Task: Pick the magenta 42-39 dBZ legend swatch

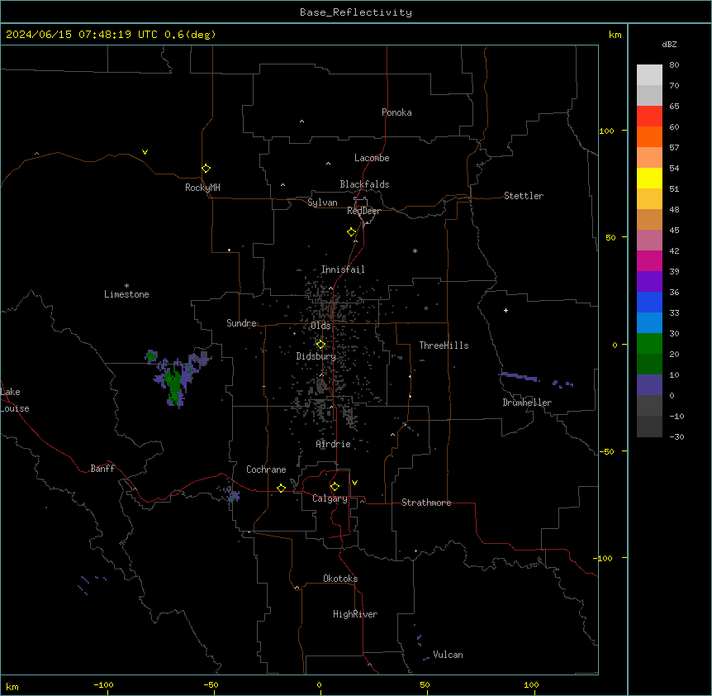Action: click(649, 260)
